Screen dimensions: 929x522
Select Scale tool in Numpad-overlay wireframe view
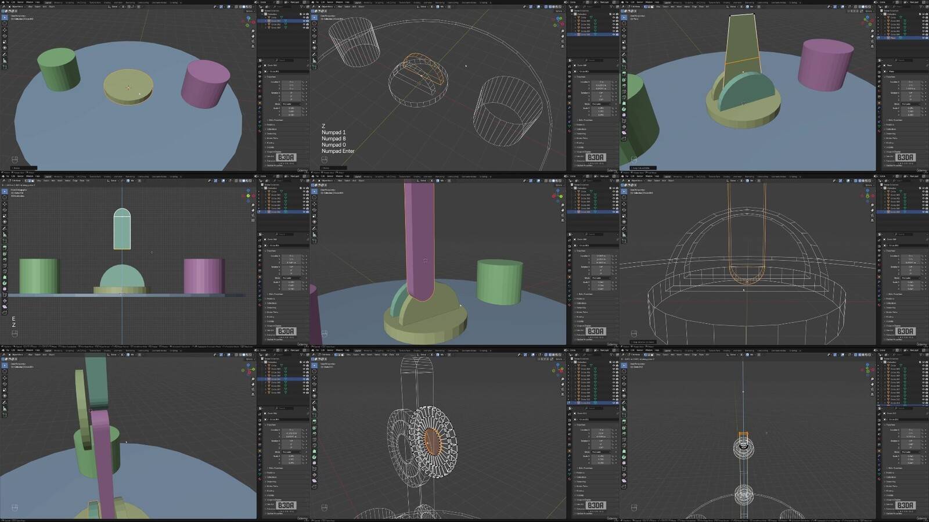pyautogui.click(x=314, y=42)
